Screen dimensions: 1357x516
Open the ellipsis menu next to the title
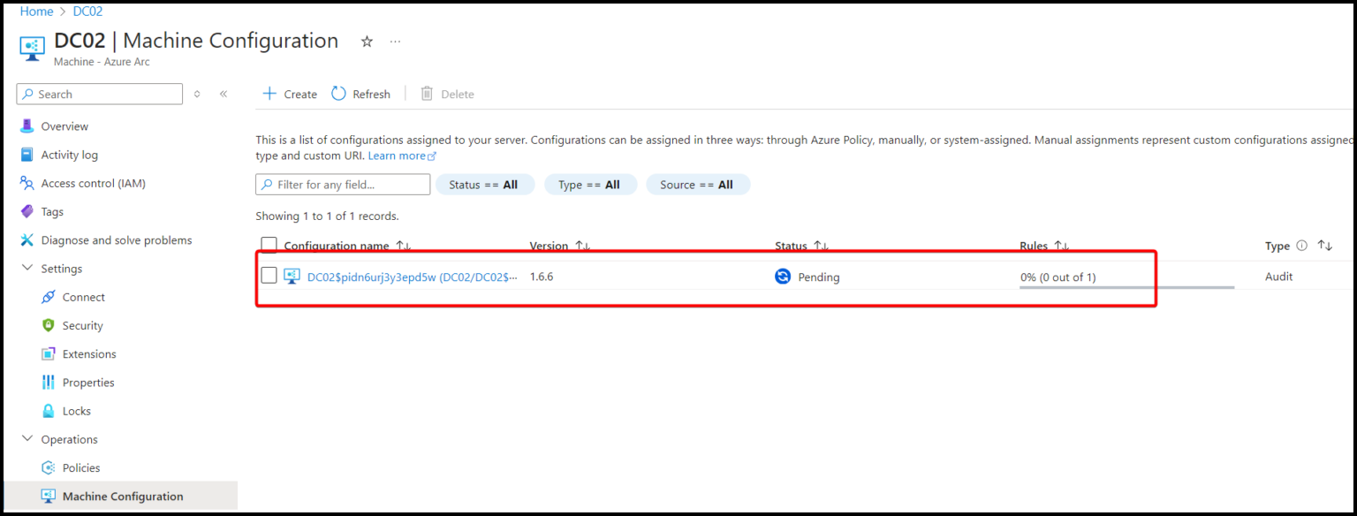[395, 41]
